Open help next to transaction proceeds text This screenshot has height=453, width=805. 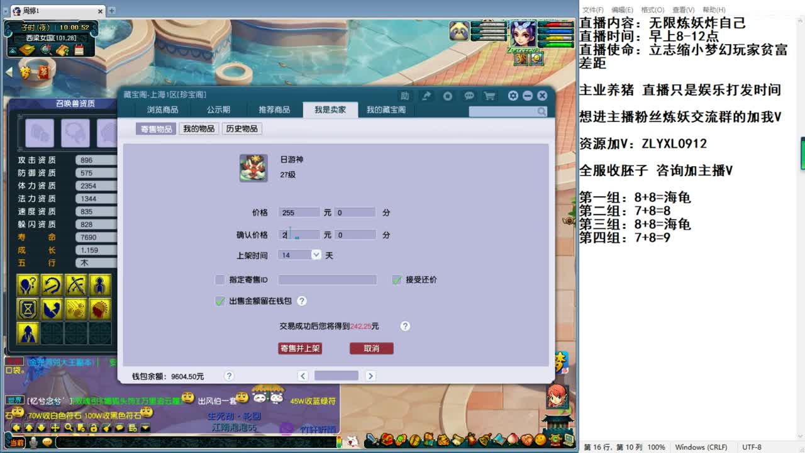(405, 326)
